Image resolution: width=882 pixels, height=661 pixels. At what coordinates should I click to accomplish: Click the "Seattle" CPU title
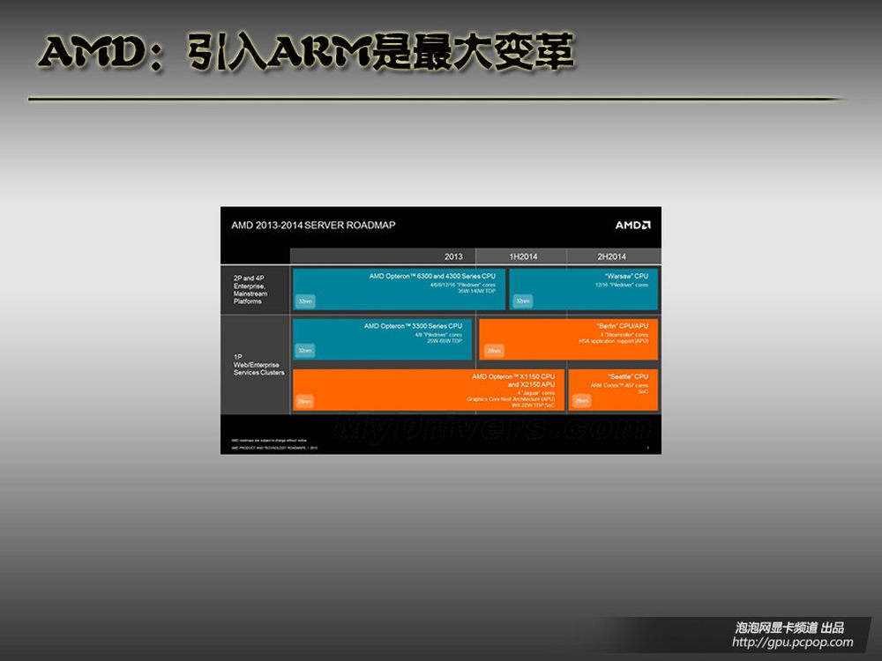coord(628,376)
